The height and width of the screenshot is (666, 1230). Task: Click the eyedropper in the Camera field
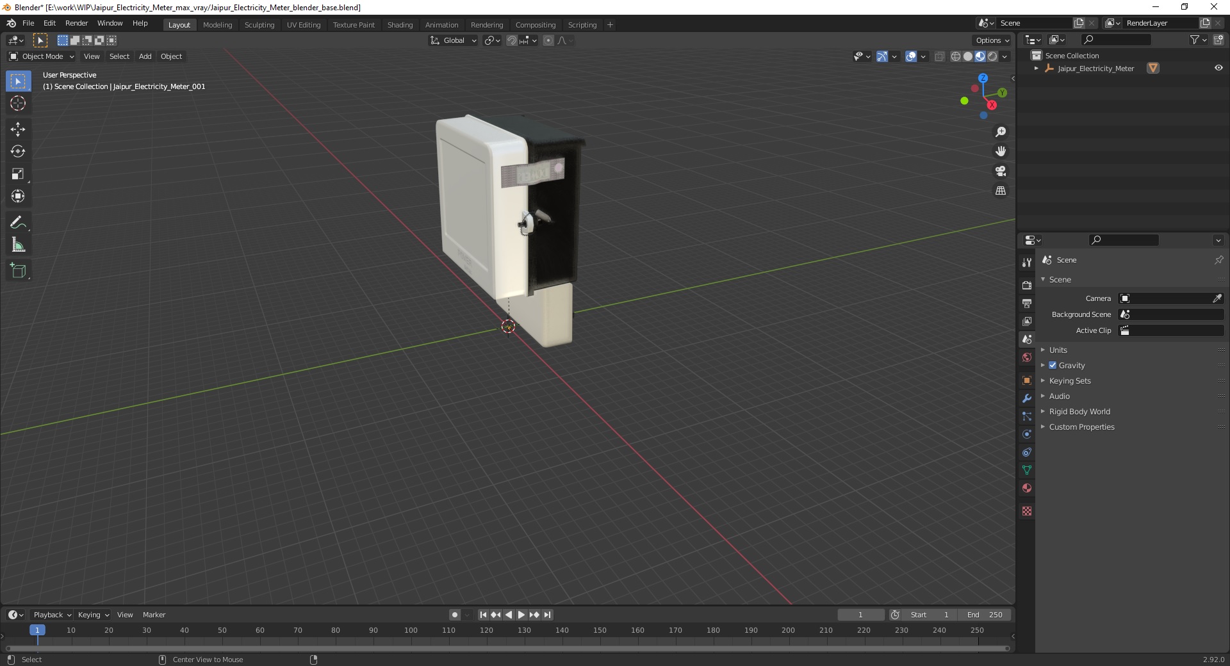(x=1217, y=298)
